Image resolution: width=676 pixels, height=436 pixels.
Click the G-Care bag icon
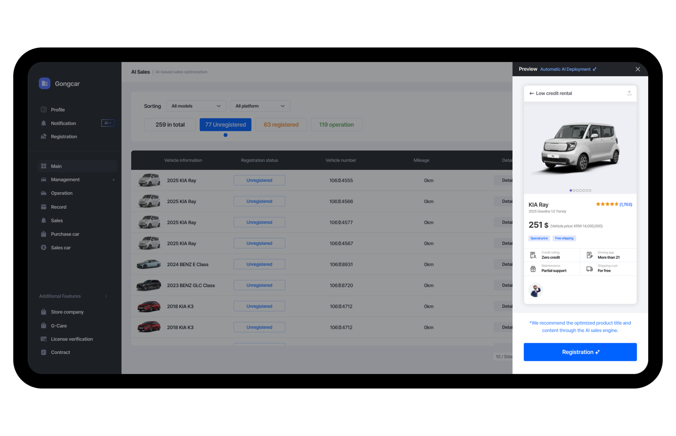[x=44, y=326]
